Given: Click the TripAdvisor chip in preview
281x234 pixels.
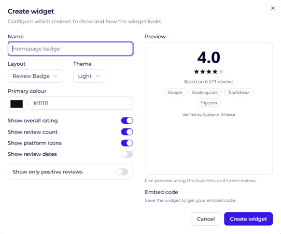Looking at the screenshot, I should pos(239,92).
